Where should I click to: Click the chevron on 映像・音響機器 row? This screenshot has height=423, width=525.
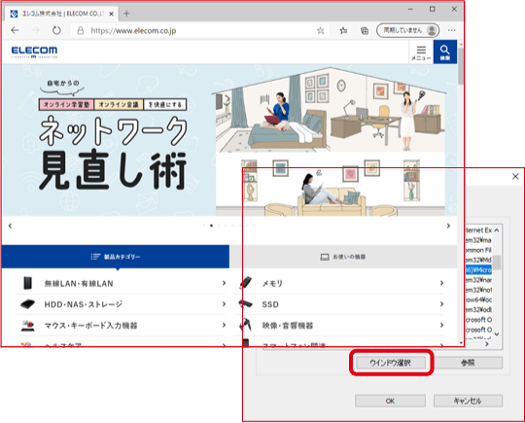click(442, 325)
